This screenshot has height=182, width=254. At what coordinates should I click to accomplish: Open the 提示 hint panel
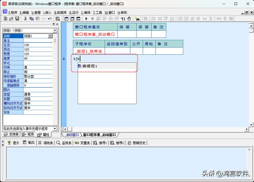click(x=13, y=143)
